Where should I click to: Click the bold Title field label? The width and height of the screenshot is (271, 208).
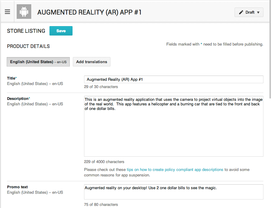pos(11,78)
